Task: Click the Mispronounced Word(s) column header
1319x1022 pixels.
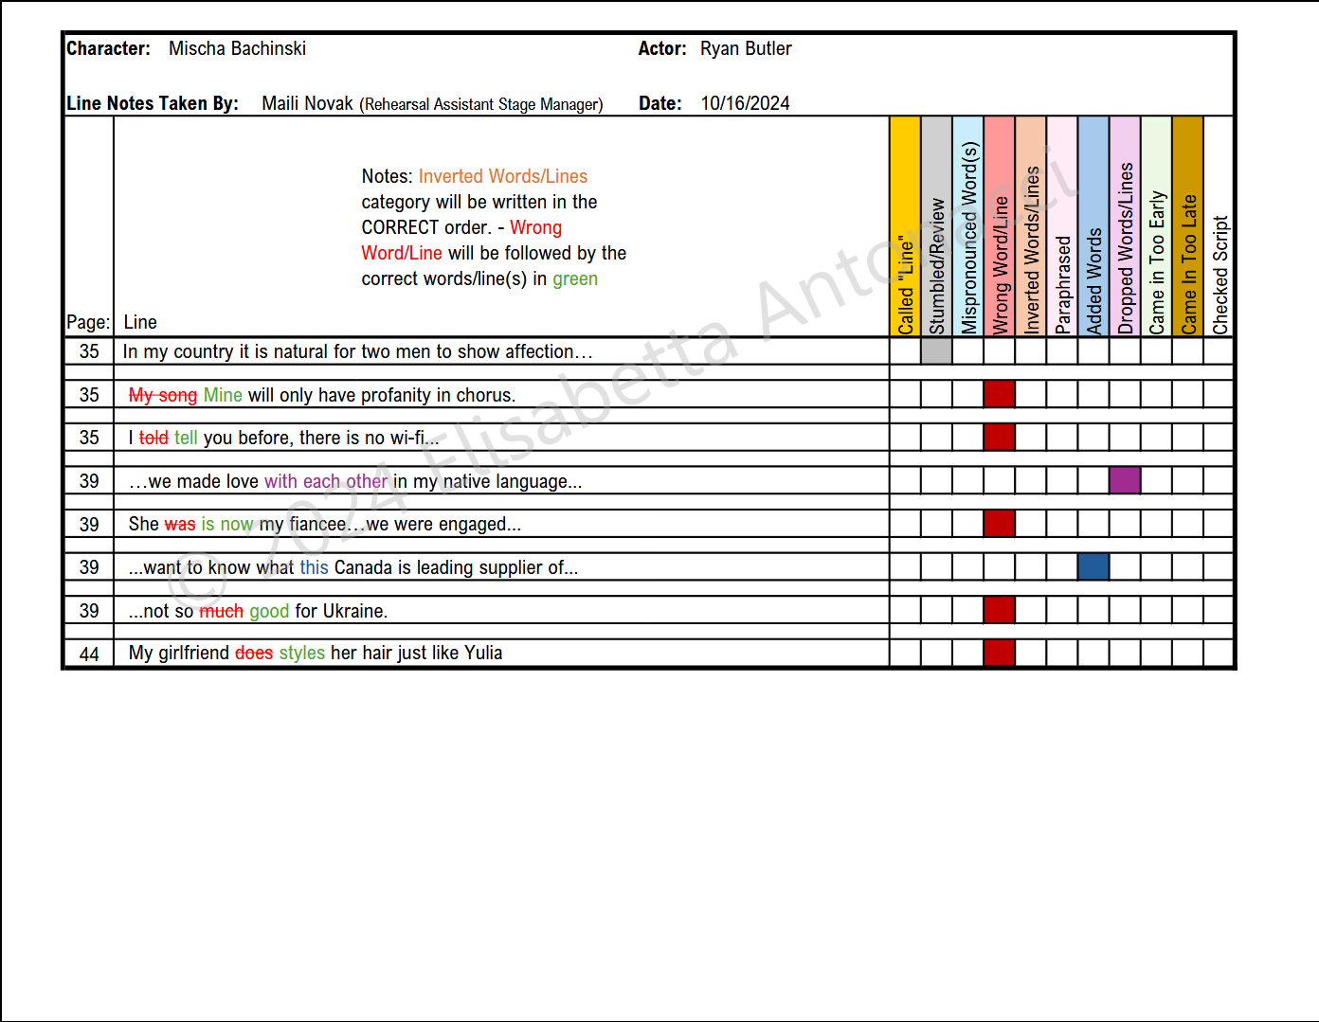Action: [967, 226]
